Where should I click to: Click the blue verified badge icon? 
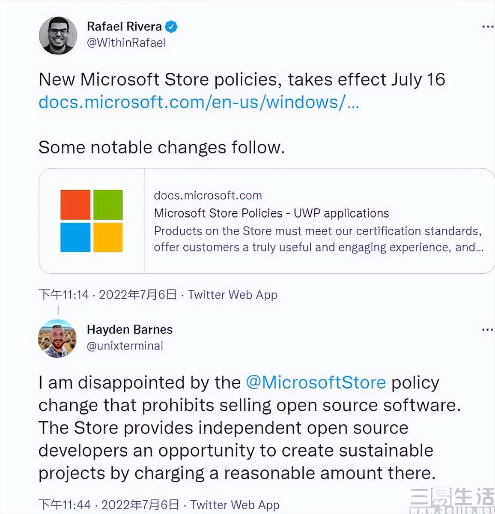pos(171,27)
